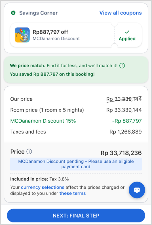Viewport: 152px width, 225px height.
Task: Click the total price Rp 33,718,236
Action: (121, 153)
